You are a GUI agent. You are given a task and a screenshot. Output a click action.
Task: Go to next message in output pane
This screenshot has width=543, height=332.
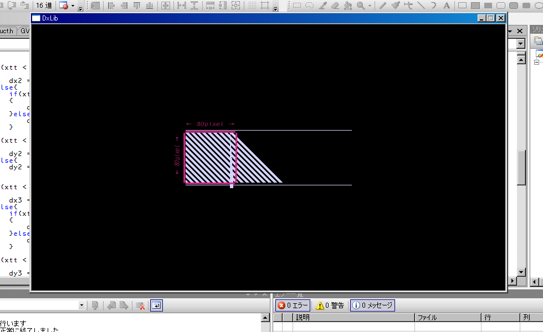(124, 305)
